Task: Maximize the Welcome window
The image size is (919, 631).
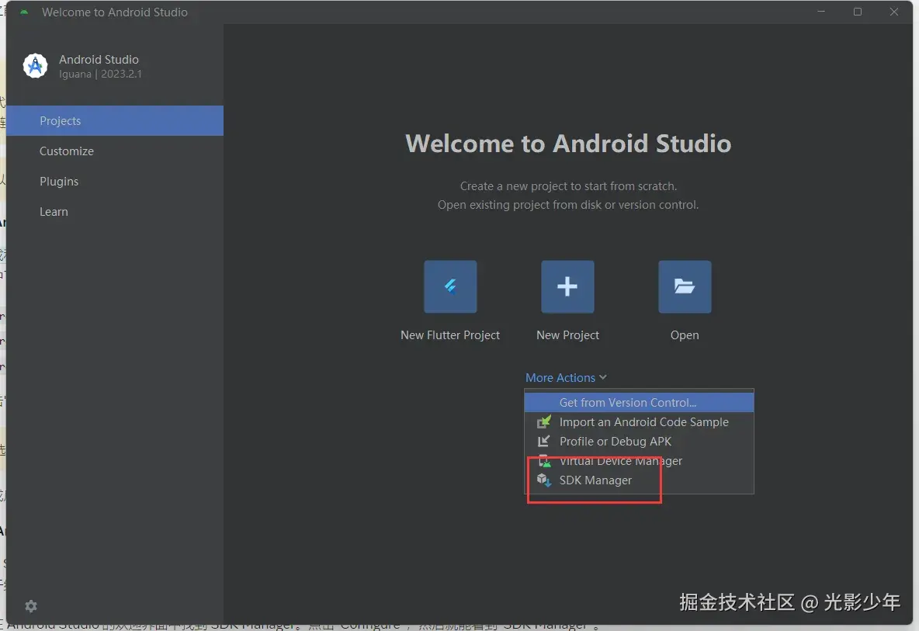Action: point(858,12)
